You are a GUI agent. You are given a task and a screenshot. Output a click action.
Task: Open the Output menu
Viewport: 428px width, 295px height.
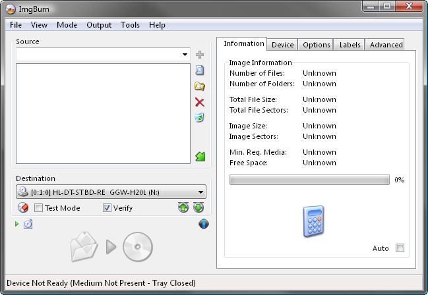coord(99,25)
